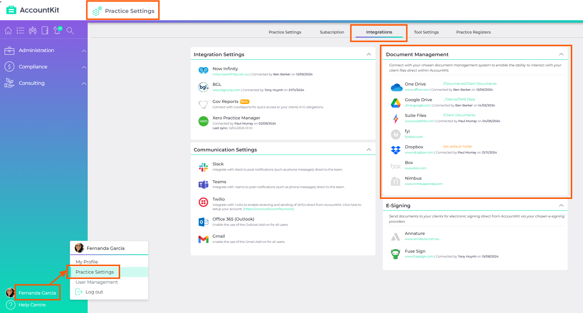Open the task list icon
Screen dimensions: 583x313
[21, 31]
